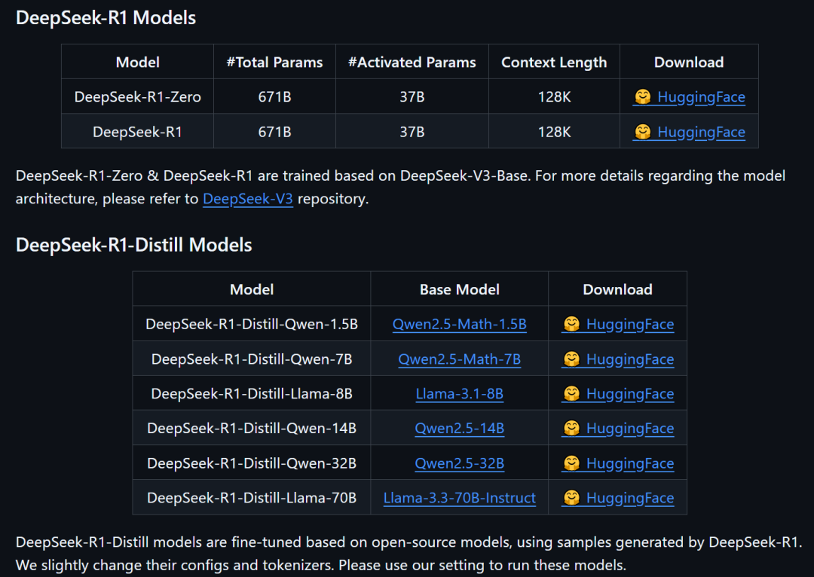Open the Qwen2.5-14B base model link
Image resolution: width=814 pixels, height=577 pixels.
(460, 429)
